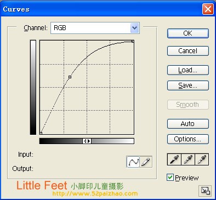Select the middle curve control point
This screenshot has width=216, height=200.
[x=70, y=77]
